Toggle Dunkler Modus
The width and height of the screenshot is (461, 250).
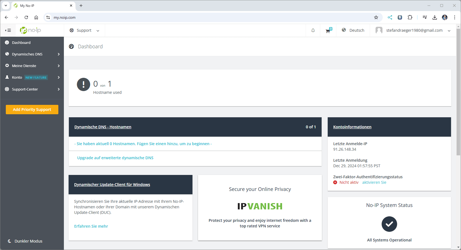coord(25,241)
